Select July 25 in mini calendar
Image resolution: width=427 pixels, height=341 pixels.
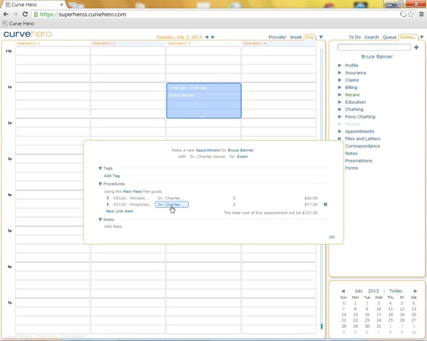(390, 320)
